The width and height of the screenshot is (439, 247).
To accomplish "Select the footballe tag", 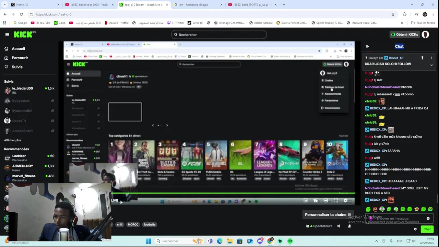I will (x=150, y=225).
